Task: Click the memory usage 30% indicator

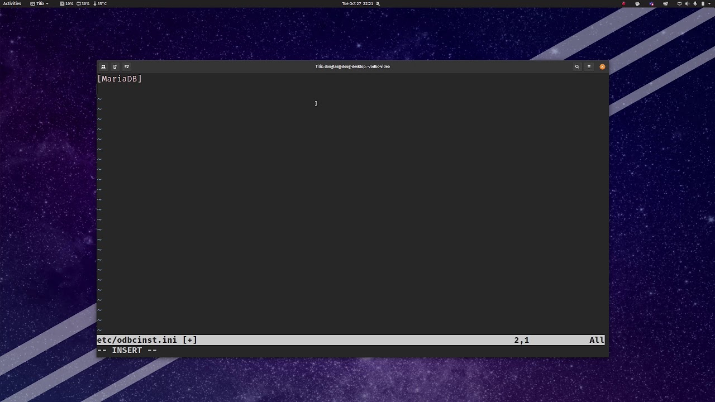Action: click(83, 3)
